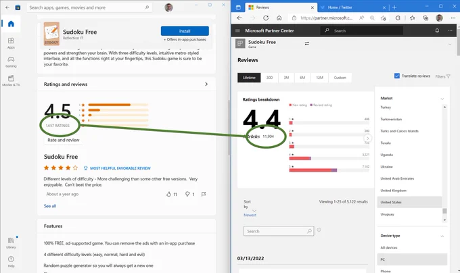Open Edge profile avatar
The image size is (460, 273).
pyautogui.click(x=439, y=18)
